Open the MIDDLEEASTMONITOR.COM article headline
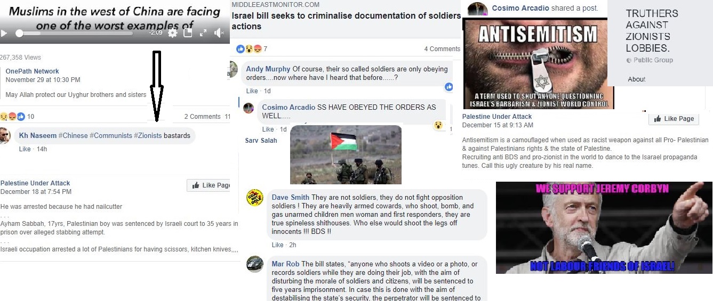This screenshot has height=301, width=713. [x=346, y=21]
